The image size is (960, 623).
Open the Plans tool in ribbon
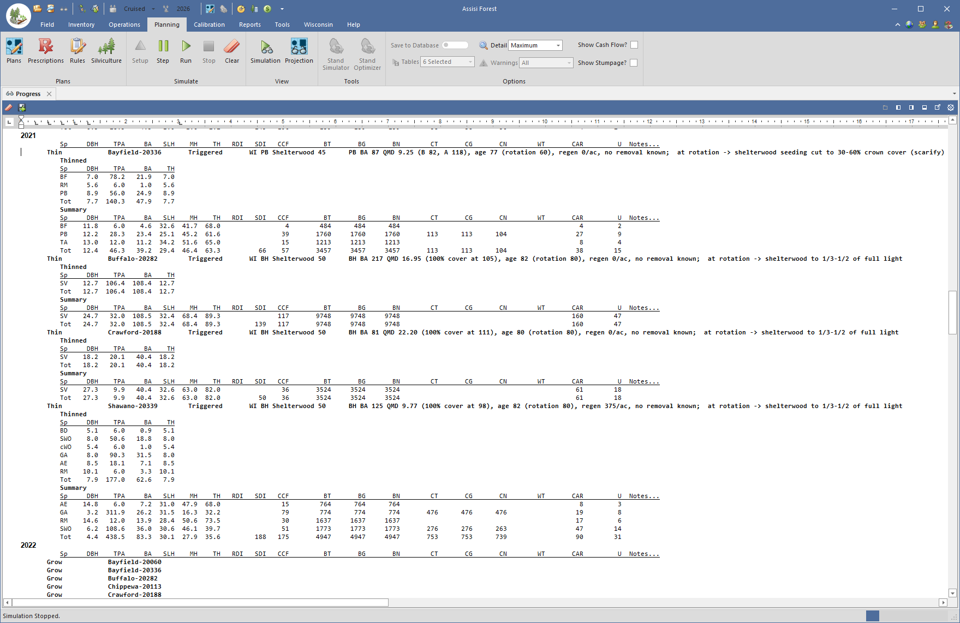[x=14, y=51]
